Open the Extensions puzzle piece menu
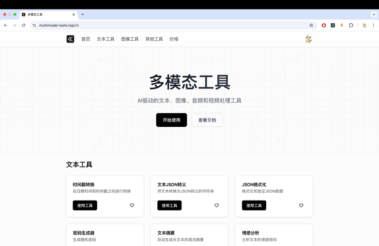 351,25
